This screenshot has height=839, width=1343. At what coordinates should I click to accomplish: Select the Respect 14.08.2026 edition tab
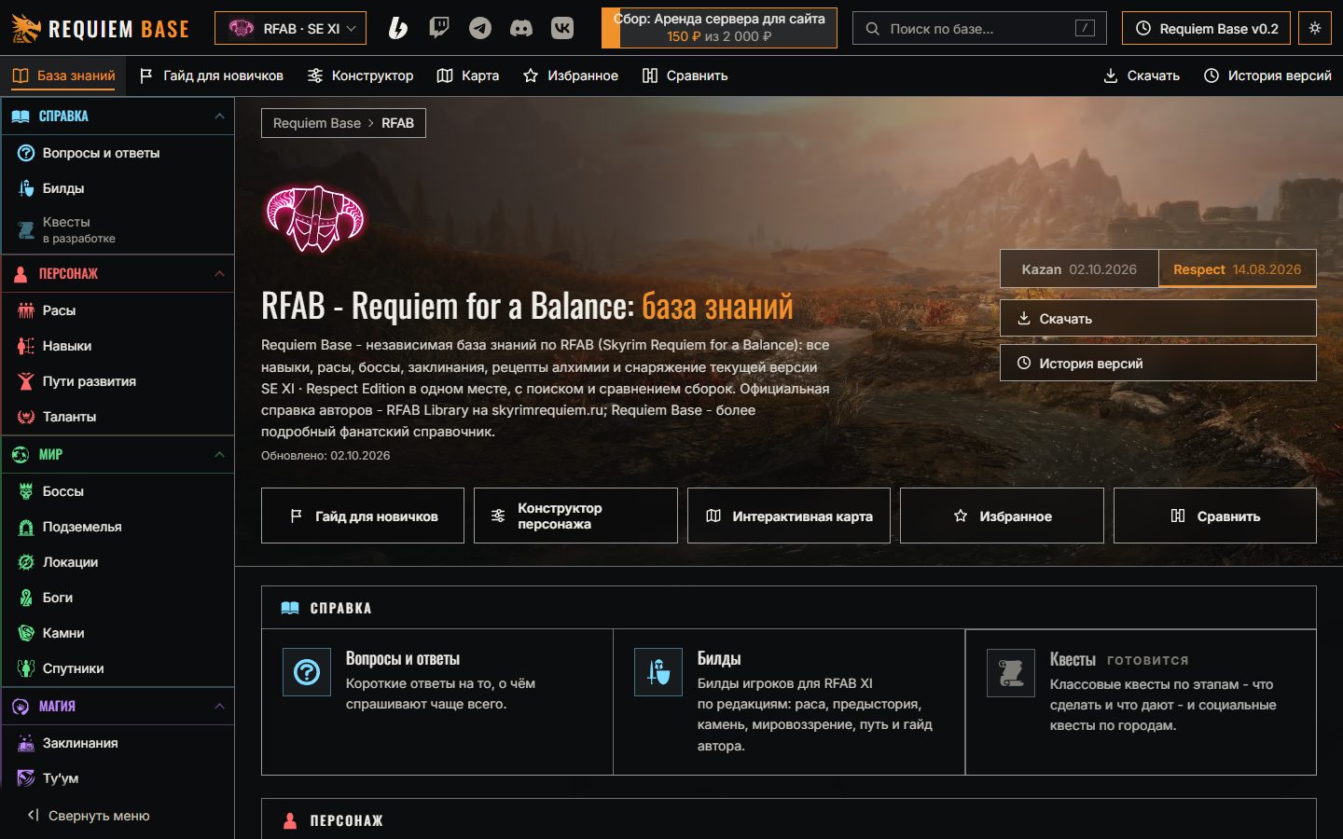tap(1237, 269)
